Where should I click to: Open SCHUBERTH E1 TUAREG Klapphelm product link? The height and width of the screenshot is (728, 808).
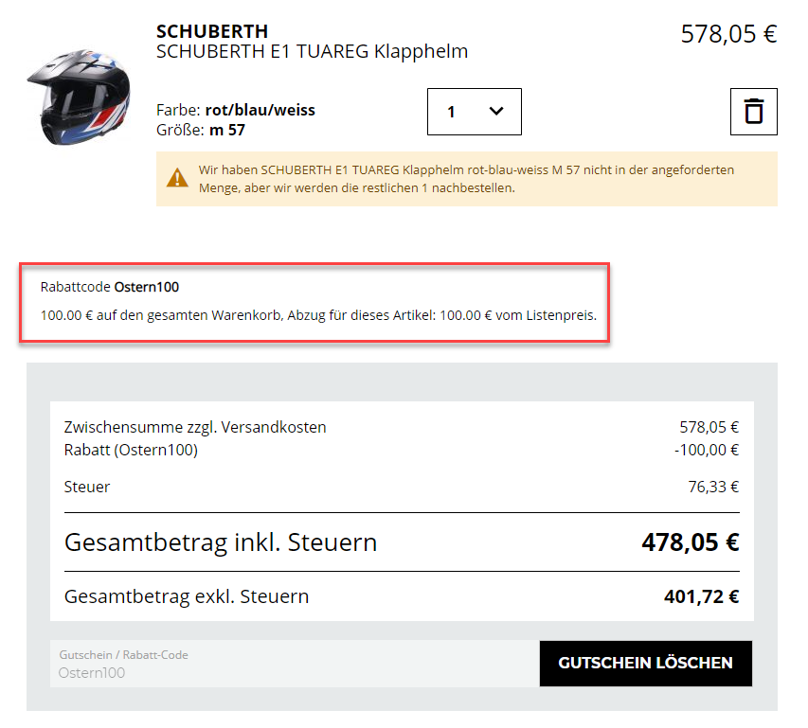coord(312,51)
